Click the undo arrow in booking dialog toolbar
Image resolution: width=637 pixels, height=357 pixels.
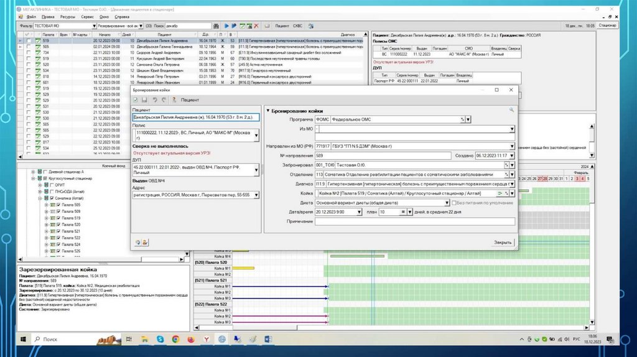point(154,100)
